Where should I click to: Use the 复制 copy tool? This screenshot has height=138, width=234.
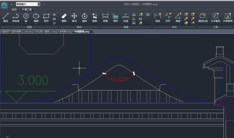pyautogui.click(x=94, y=17)
